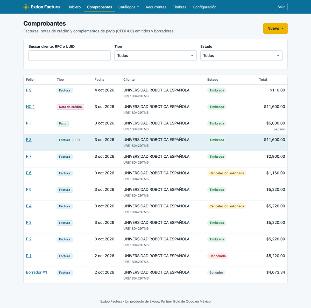Image resolution: width=311 pixels, height=308 pixels.
Task: Click the Exdoo Factura grid logo icon
Action: point(26,7)
